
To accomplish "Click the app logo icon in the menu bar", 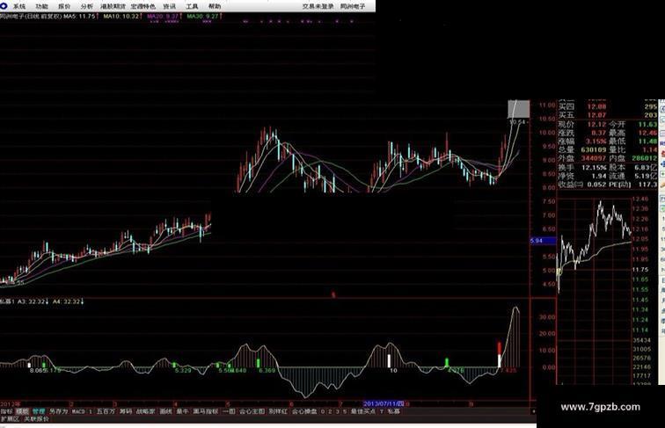I will pyautogui.click(x=4, y=5).
